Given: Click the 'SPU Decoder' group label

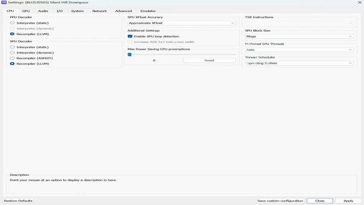Looking at the screenshot, I should (21, 42).
